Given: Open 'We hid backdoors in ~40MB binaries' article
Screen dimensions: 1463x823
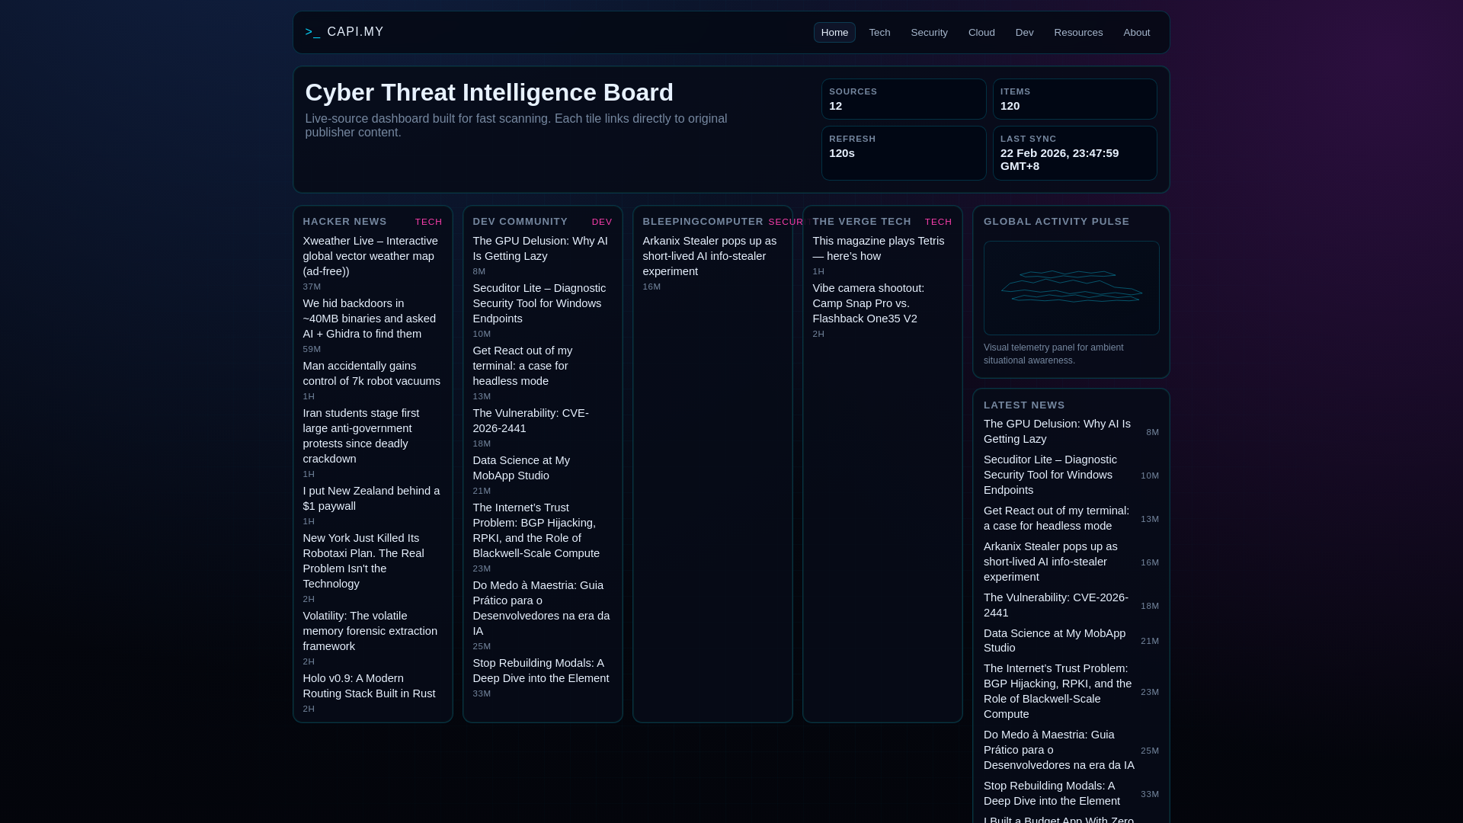Looking at the screenshot, I should point(372,319).
